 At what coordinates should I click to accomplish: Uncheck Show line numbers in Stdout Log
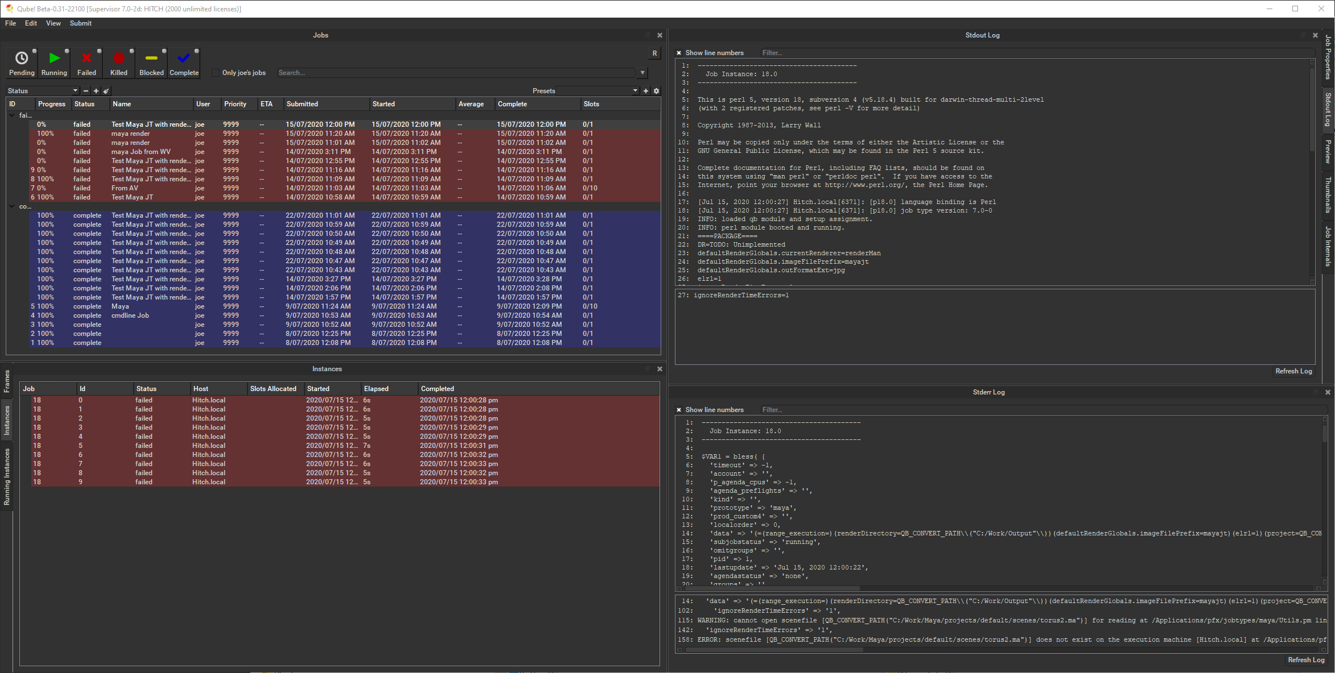click(679, 53)
